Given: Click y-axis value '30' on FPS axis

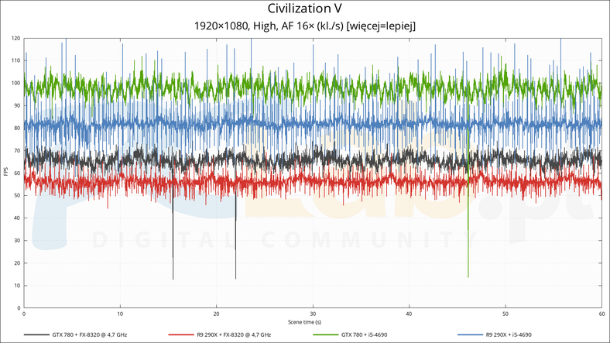Looking at the screenshot, I should (x=17, y=240).
